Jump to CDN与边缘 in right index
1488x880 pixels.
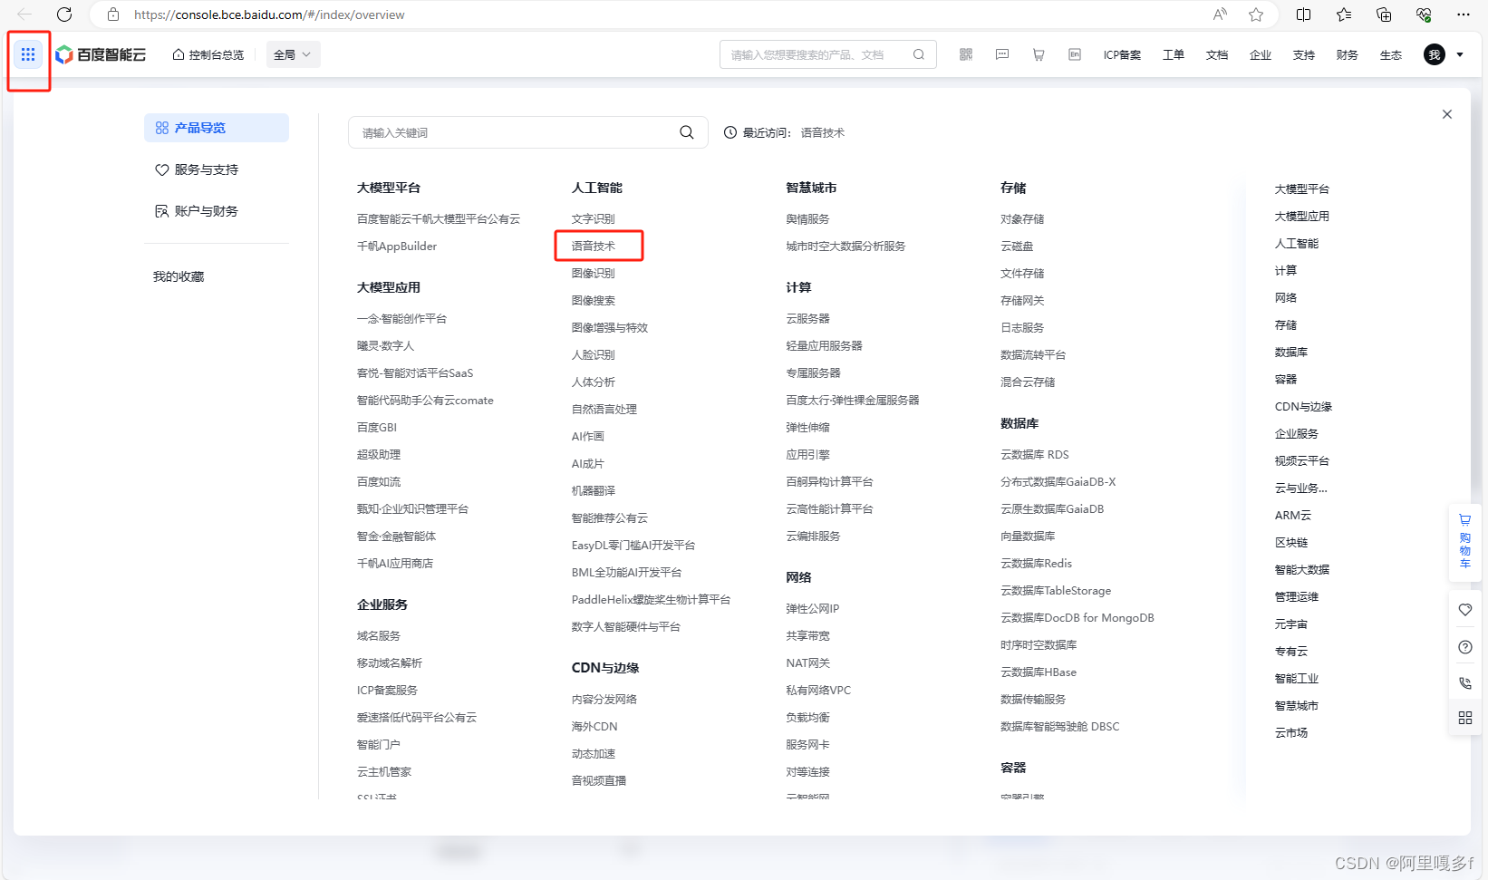(1303, 406)
